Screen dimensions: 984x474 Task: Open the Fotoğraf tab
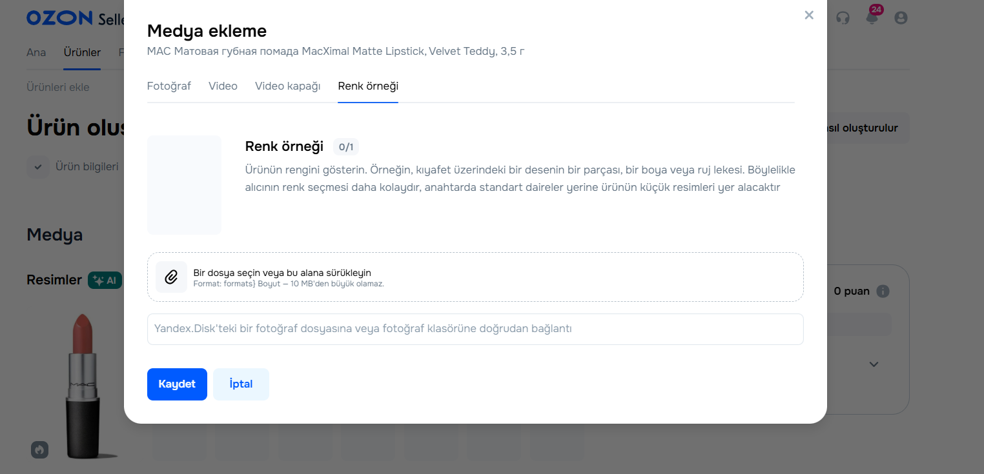point(169,86)
